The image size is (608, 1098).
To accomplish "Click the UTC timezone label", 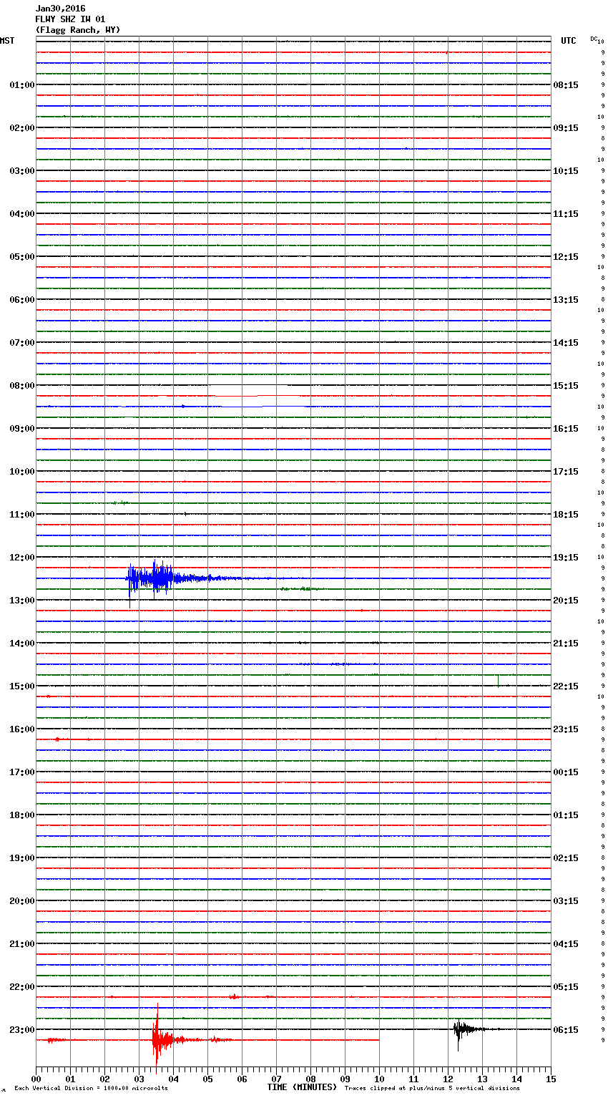I will click(x=569, y=41).
